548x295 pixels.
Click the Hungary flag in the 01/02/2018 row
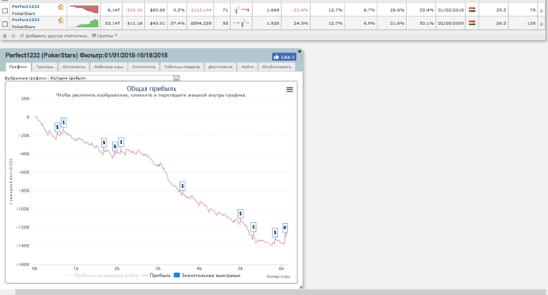pos(472,10)
